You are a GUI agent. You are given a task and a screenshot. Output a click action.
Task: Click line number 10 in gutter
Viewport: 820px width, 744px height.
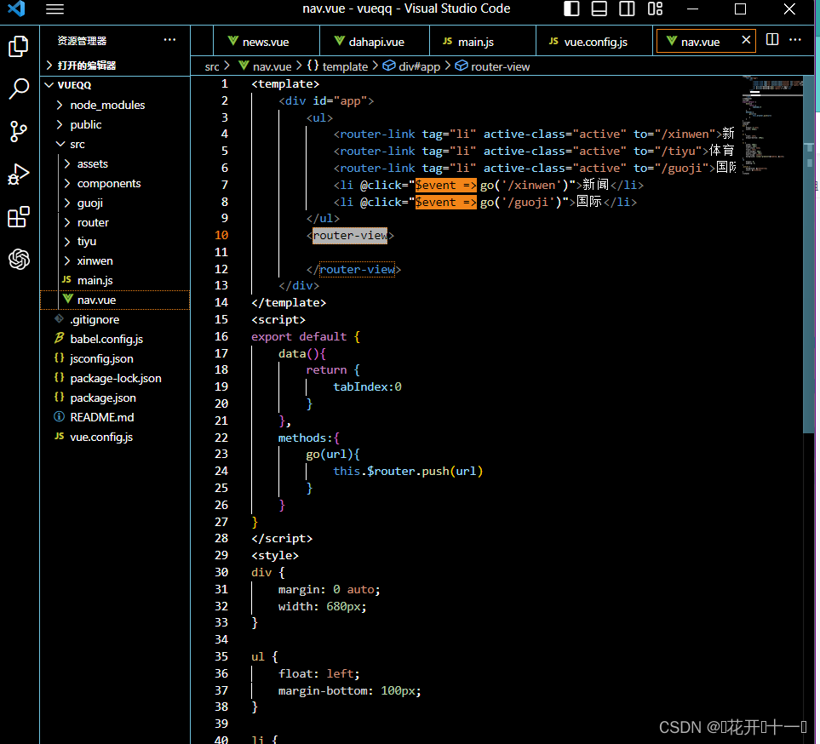click(221, 235)
